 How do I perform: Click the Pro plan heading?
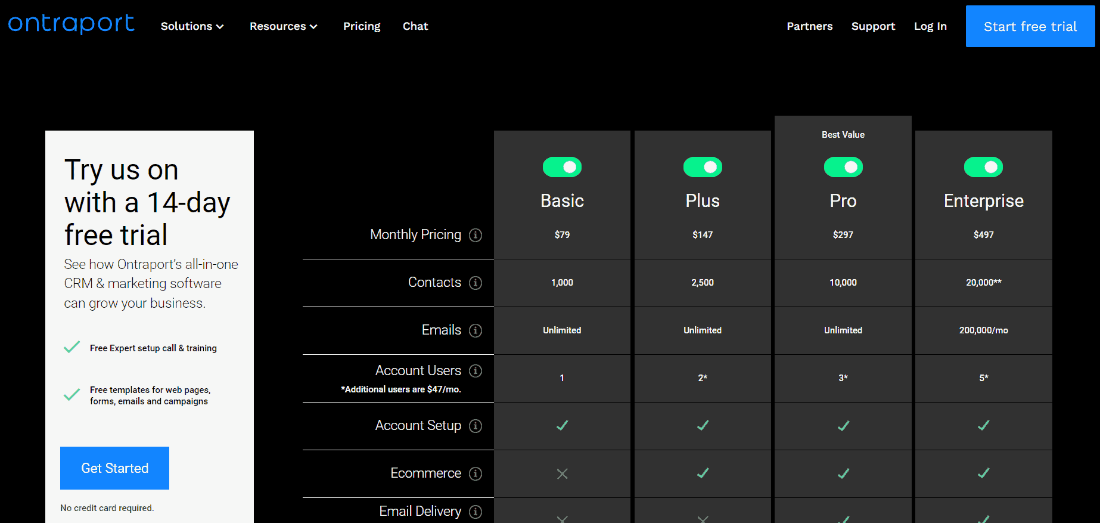click(x=843, y=201)
